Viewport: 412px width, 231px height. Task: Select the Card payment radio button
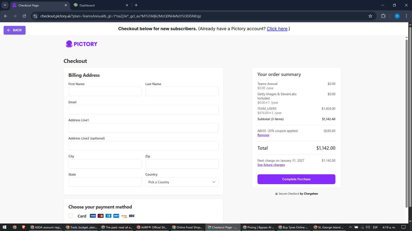(x=71, y=216)
